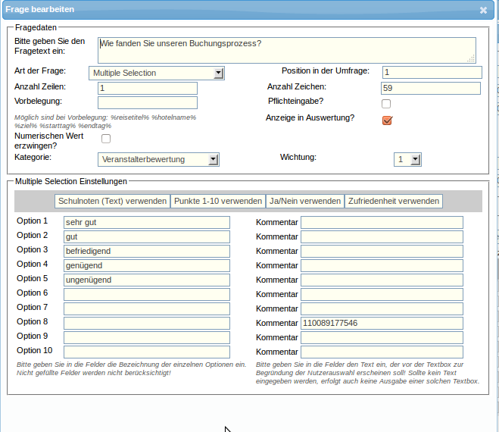This screenshot has width=499, height=432.
Task: Close the Frage bearbeiten dialog
Action: pos(483,11)
